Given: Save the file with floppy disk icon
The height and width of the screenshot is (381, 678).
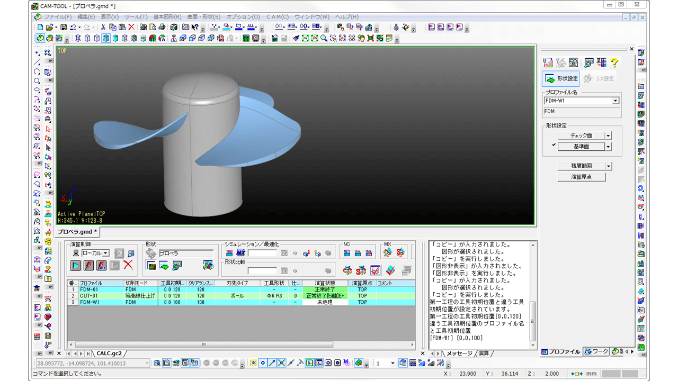Looking at the screenshot, I should coord(64,27).
